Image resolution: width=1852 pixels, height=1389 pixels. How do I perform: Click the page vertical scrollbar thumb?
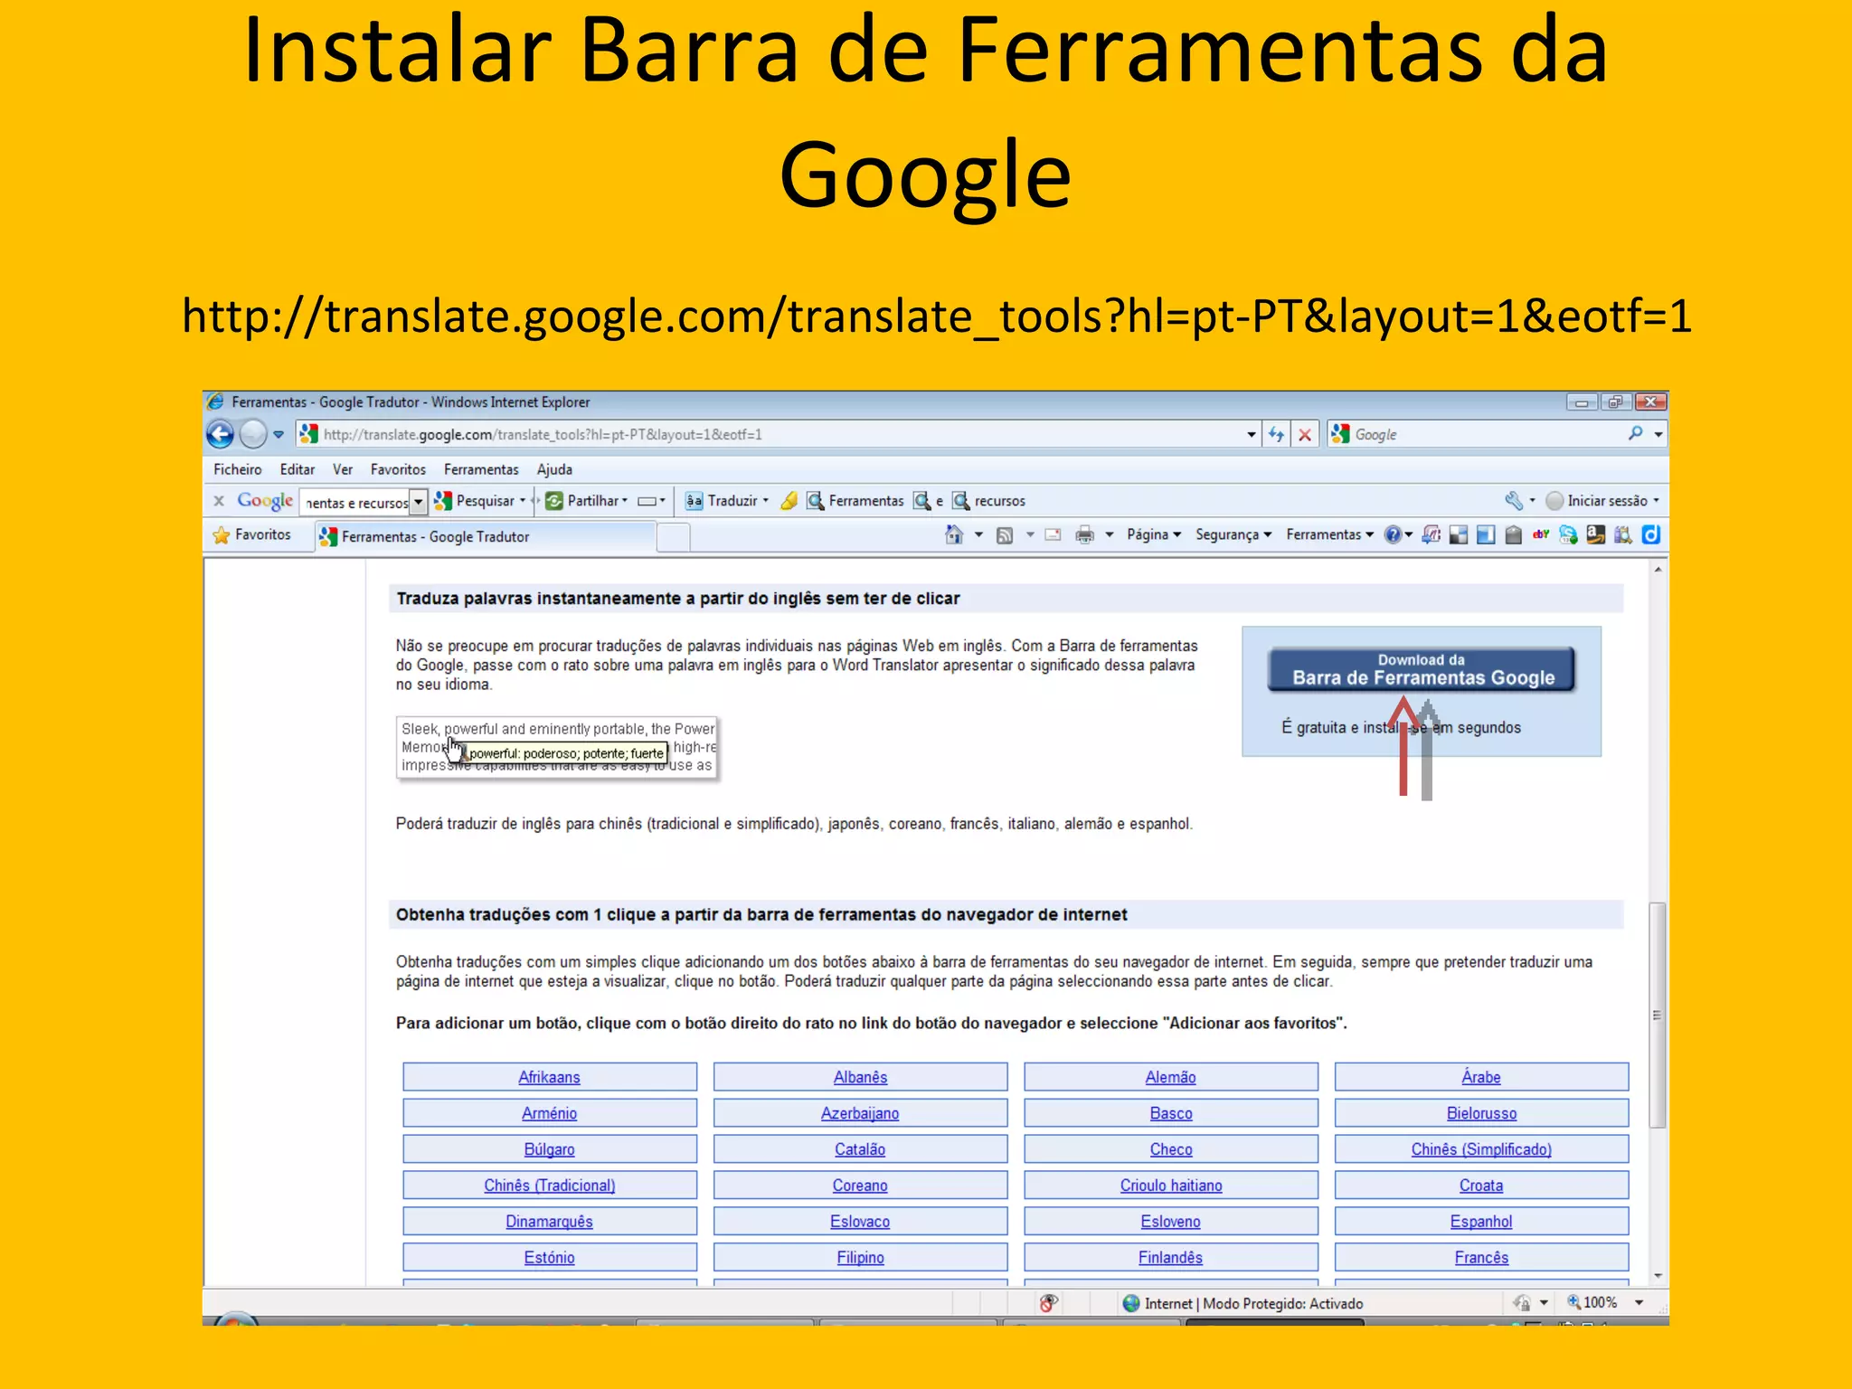(x=1658, y=1015)
